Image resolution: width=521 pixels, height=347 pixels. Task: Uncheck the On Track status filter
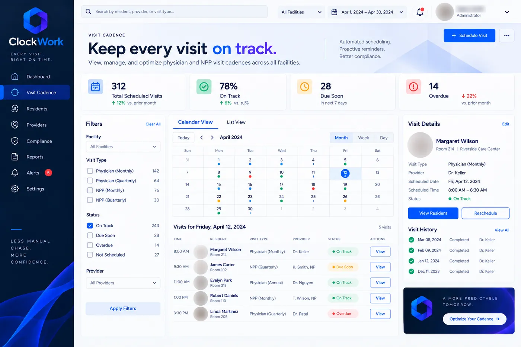pyautogui.click(x=90, y=226)
